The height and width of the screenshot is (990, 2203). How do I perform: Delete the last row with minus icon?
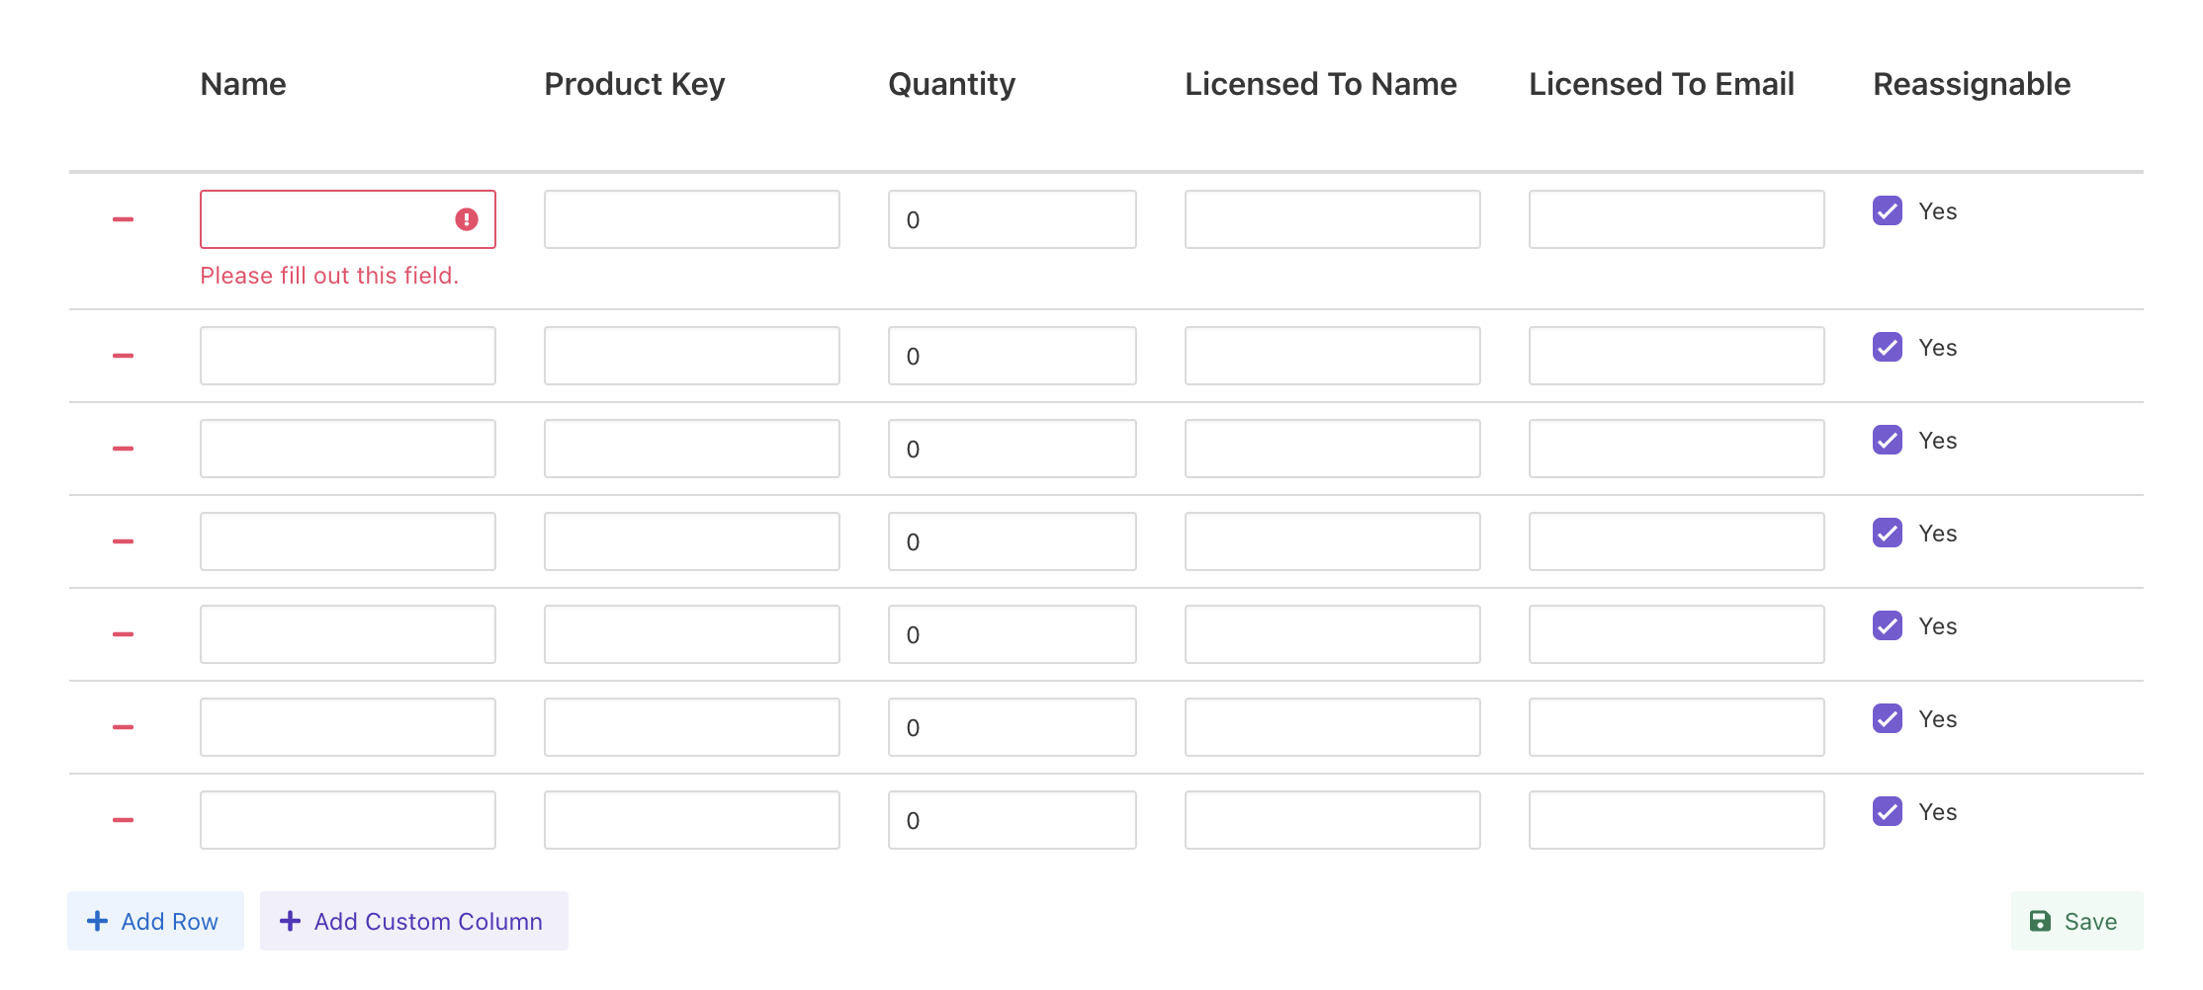[123, 820]
